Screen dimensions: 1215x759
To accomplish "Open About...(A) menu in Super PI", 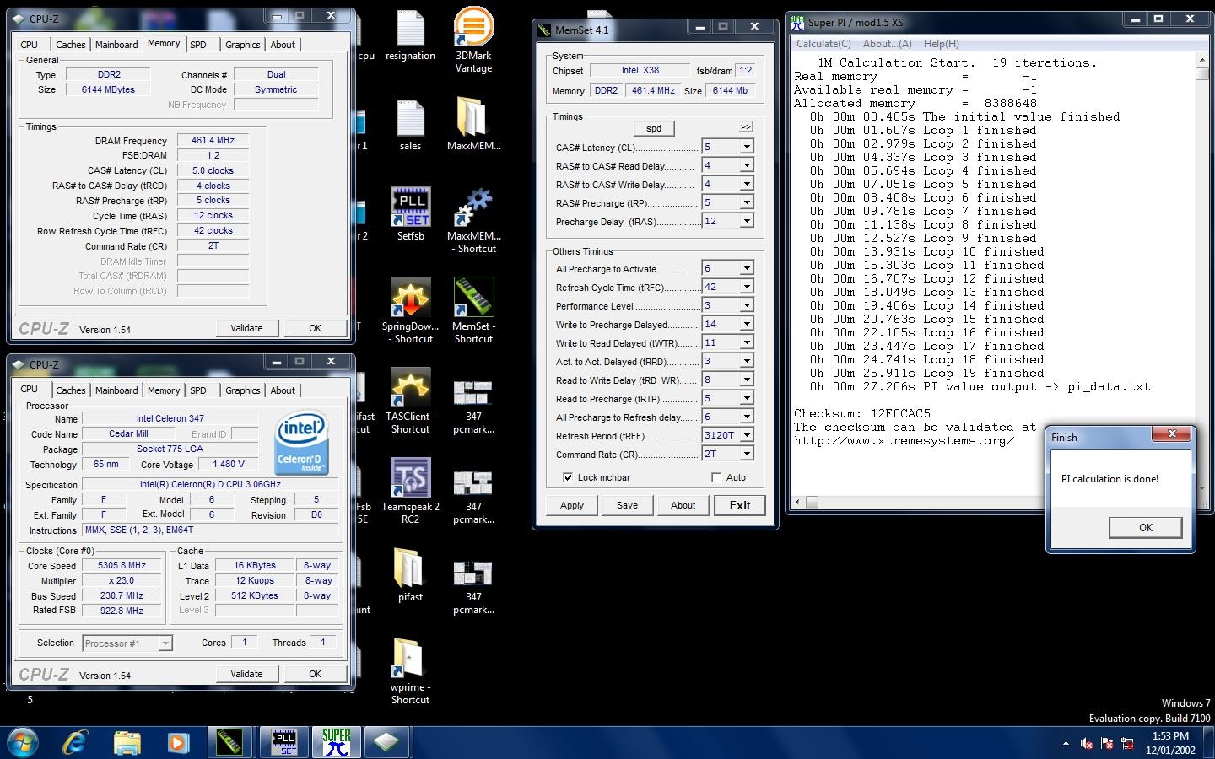I will tap(887, 44).
